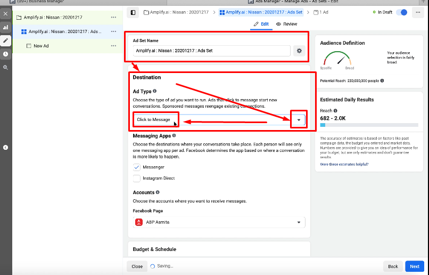Click the Were these estimates helpful link
Screen dimensions: 429x275
[344, 164]
